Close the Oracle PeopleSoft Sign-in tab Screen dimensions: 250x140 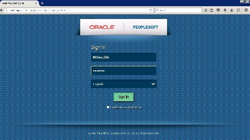pos(36,3)
